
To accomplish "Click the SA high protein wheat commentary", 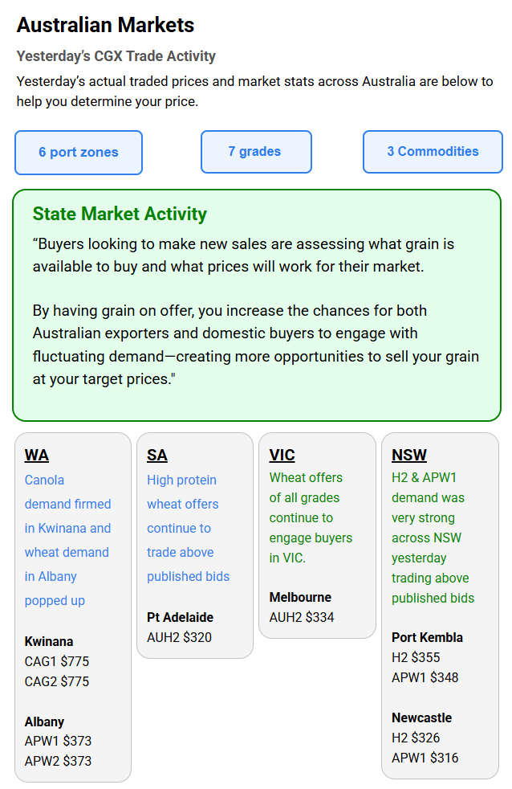I will pyautogui.click(x=188, y=528).
